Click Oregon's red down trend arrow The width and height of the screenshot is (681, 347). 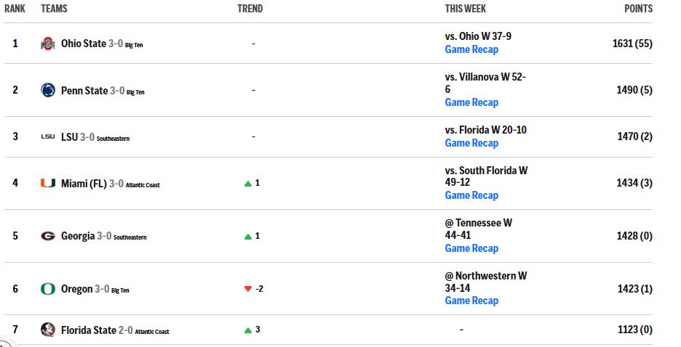click(x=248, y=289)
